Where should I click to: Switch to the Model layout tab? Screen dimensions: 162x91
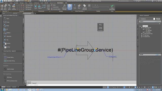click(3, 87)
